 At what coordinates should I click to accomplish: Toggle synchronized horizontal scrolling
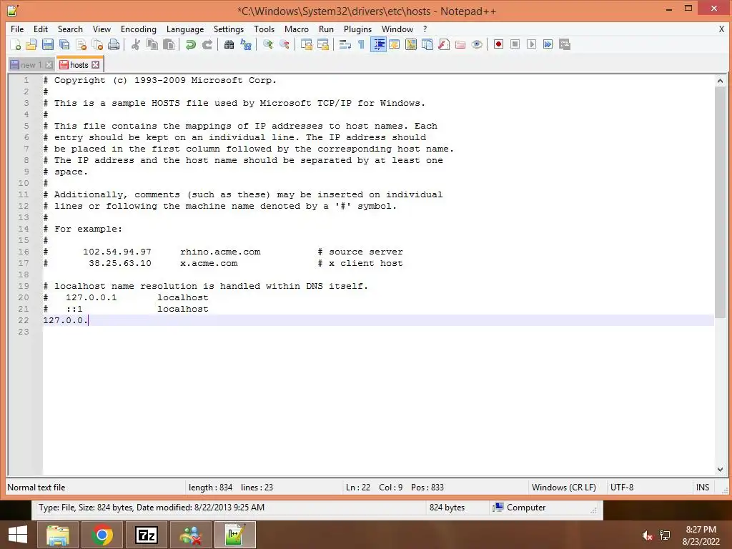point(323,44)
